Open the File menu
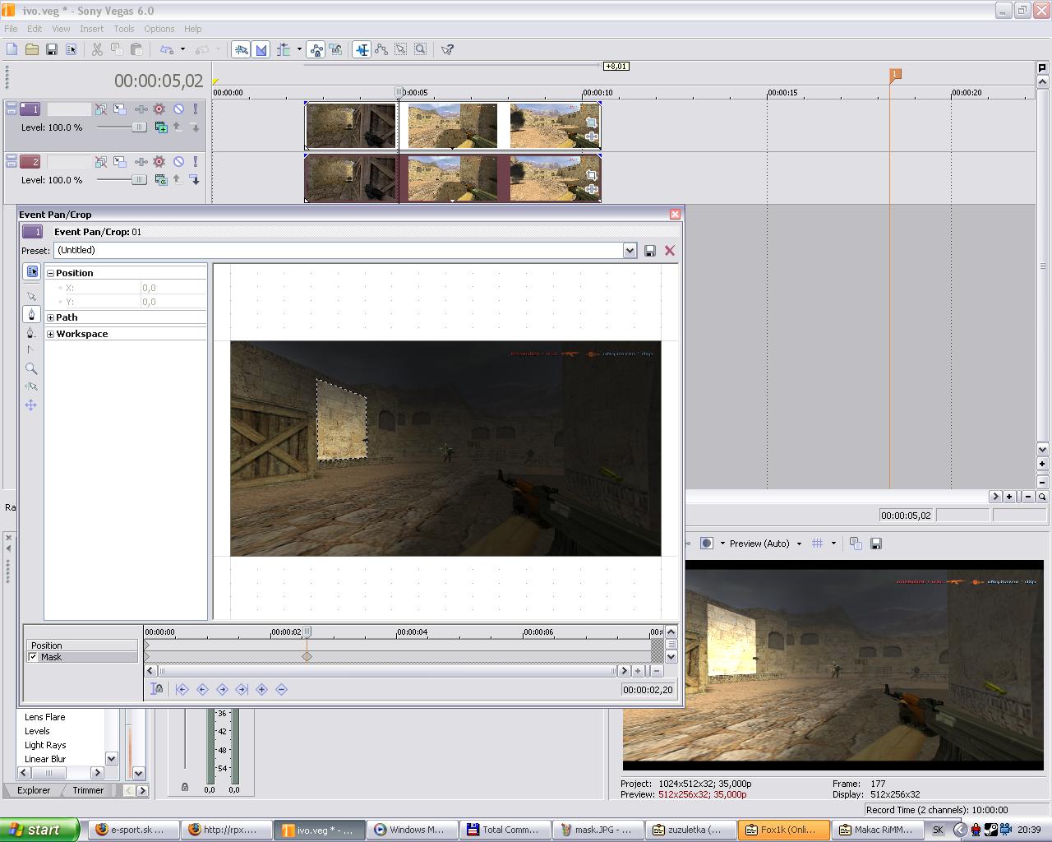Viewport: 1052px width, 842px height. 11,28
